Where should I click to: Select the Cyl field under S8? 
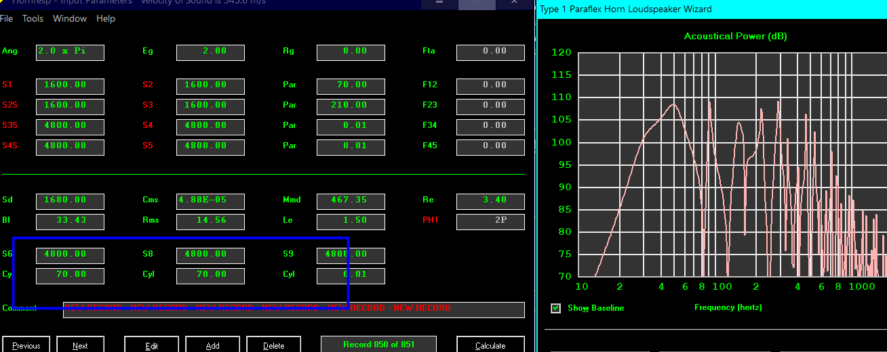point(210,276)
